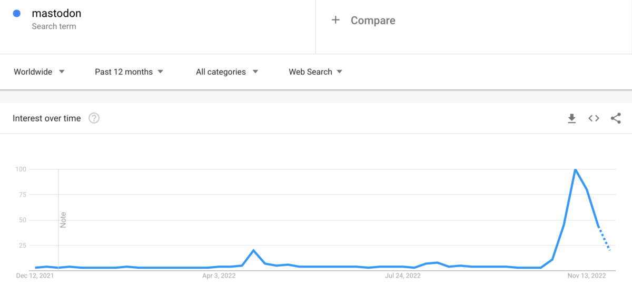Viewport: 632px width, 285px height.
Task: Click the Note marker on the chart
Action: 63,220
